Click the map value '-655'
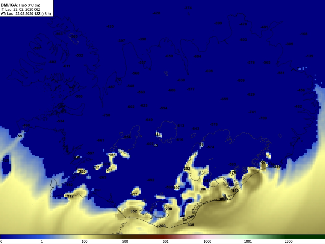 coord(224,99)
